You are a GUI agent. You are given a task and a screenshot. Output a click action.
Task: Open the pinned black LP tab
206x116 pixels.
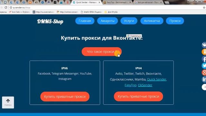[x=55, y=2]
